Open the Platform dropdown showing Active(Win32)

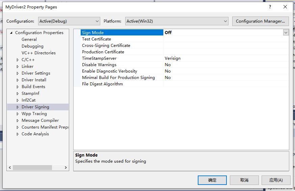click(177, 21)
